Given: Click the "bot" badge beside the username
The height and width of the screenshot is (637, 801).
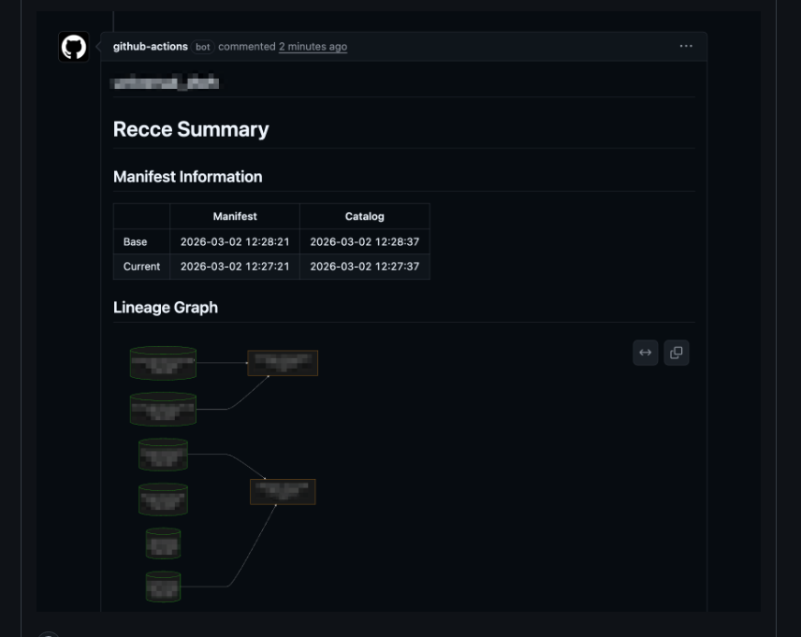Looking at the screenshot, I should [204, 46].
